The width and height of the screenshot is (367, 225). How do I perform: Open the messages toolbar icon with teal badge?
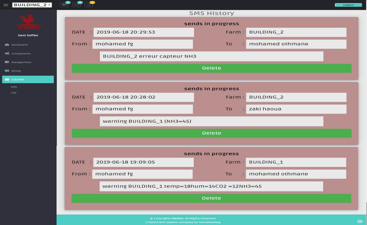64,5
